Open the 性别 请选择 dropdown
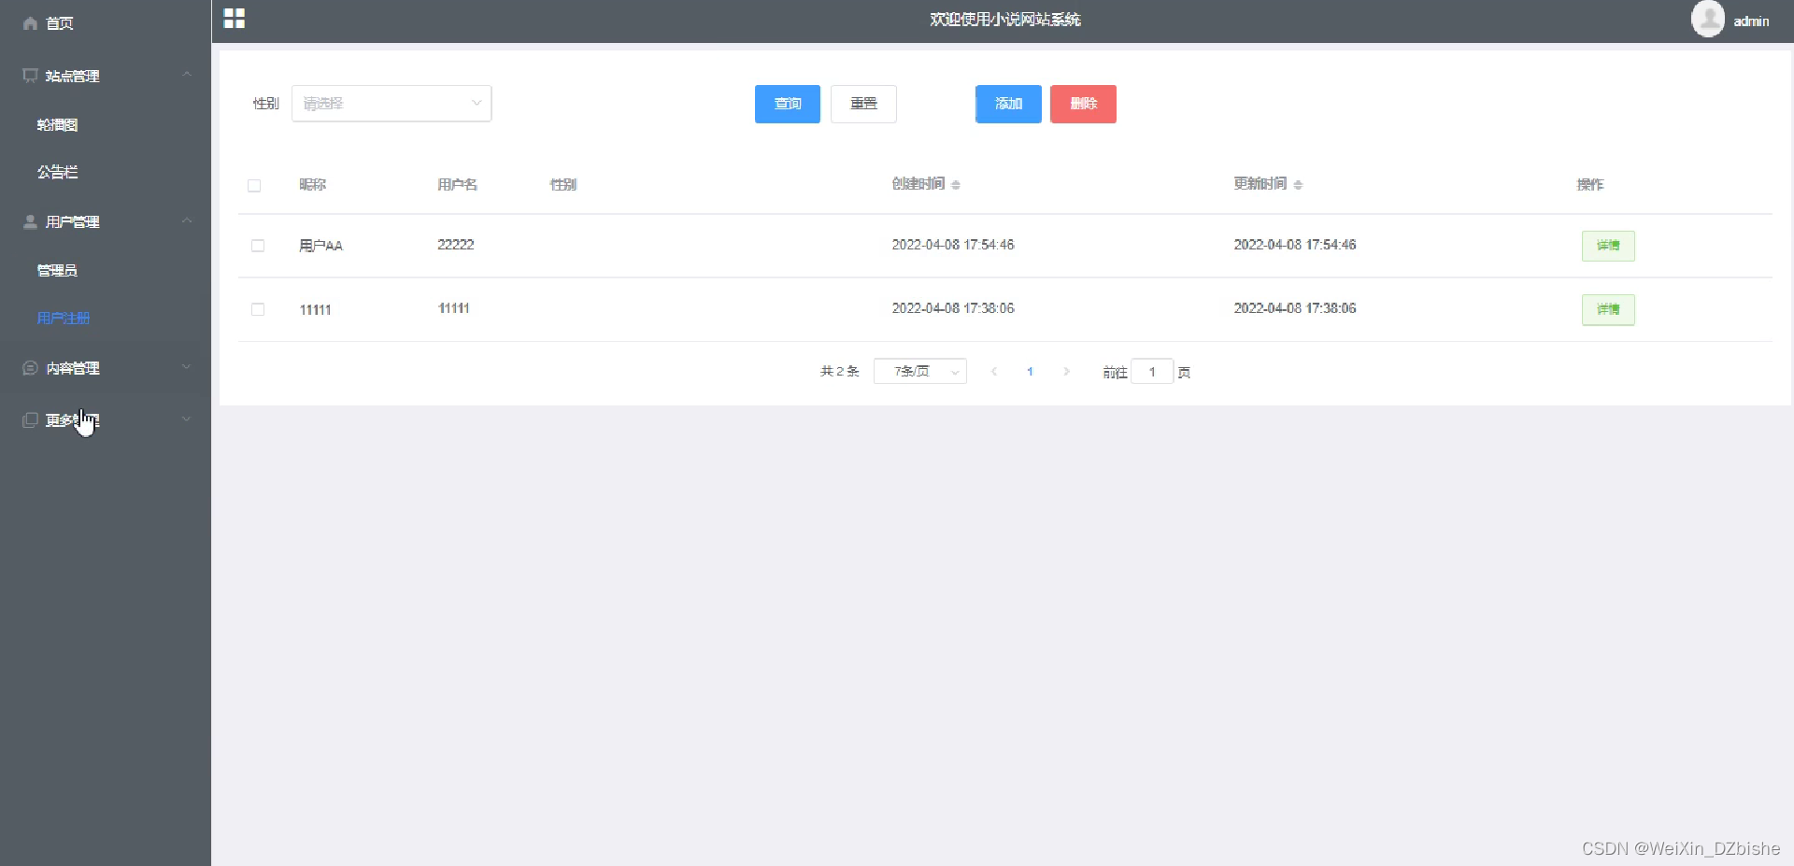1794x866 pixels. click(x=391, y=104)
